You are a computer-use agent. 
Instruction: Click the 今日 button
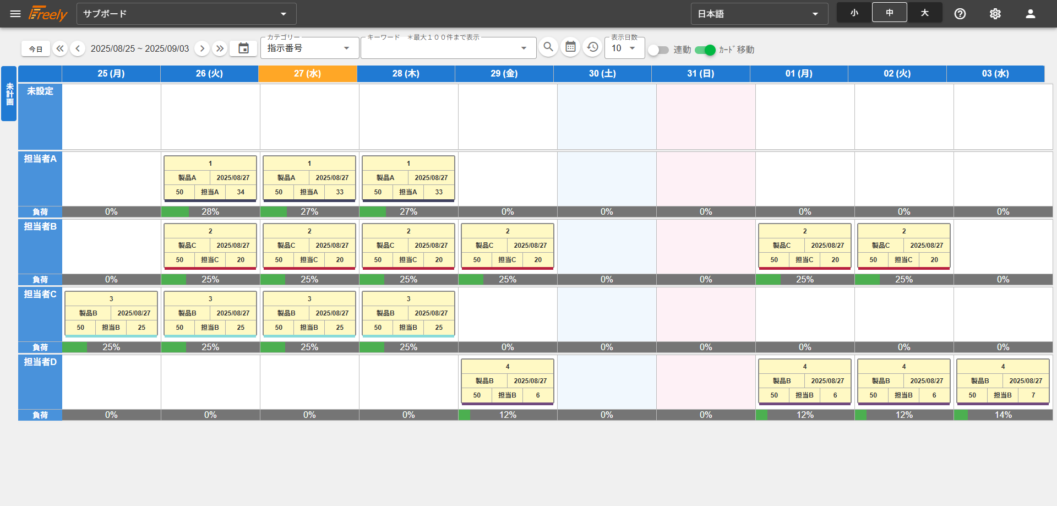36,49
